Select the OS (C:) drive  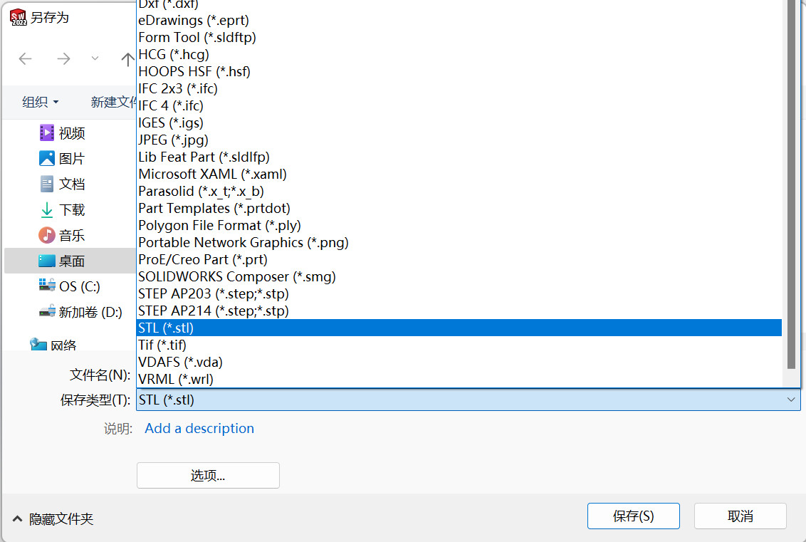(x=78, y=286)
